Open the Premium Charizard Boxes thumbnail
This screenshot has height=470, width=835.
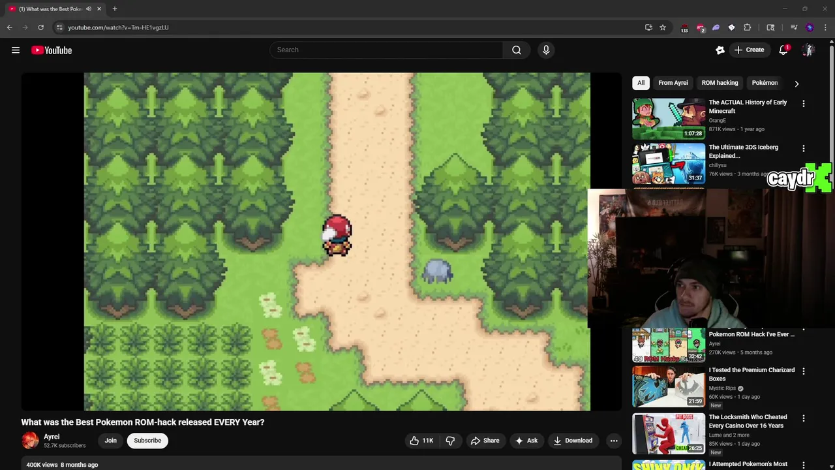click(669, 386)
